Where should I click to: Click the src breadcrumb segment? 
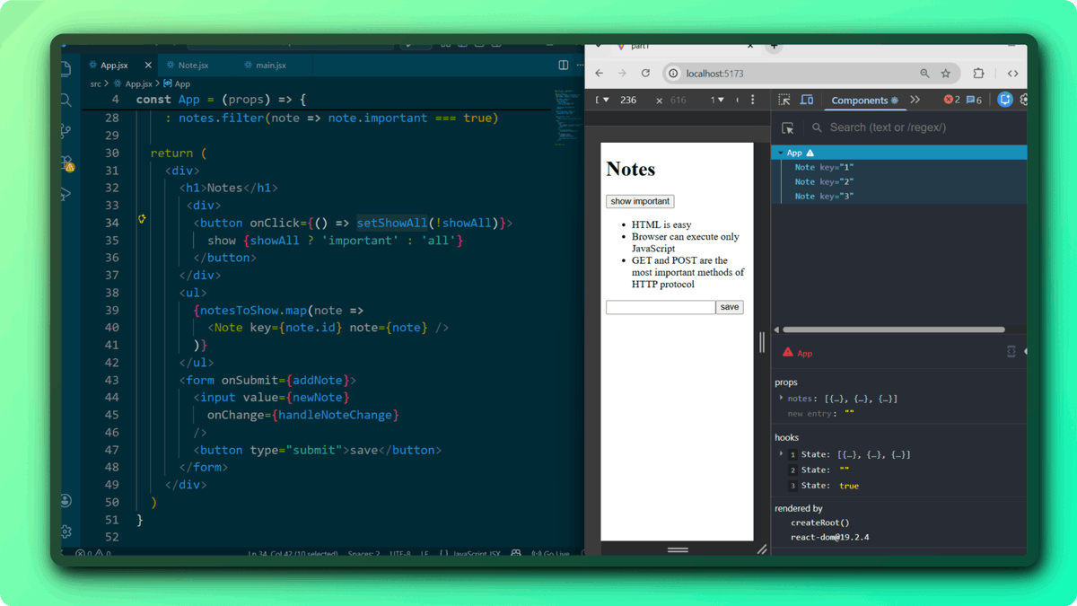point(95,83)
